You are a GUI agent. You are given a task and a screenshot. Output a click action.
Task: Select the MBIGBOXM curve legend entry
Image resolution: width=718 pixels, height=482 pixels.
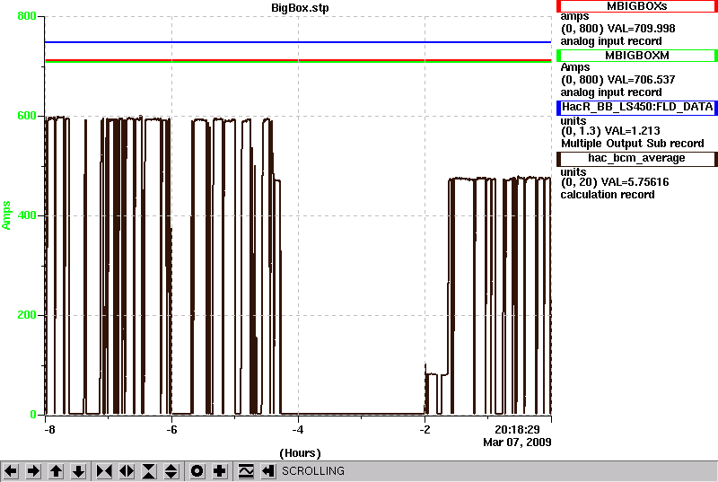[x=637, y=56]
